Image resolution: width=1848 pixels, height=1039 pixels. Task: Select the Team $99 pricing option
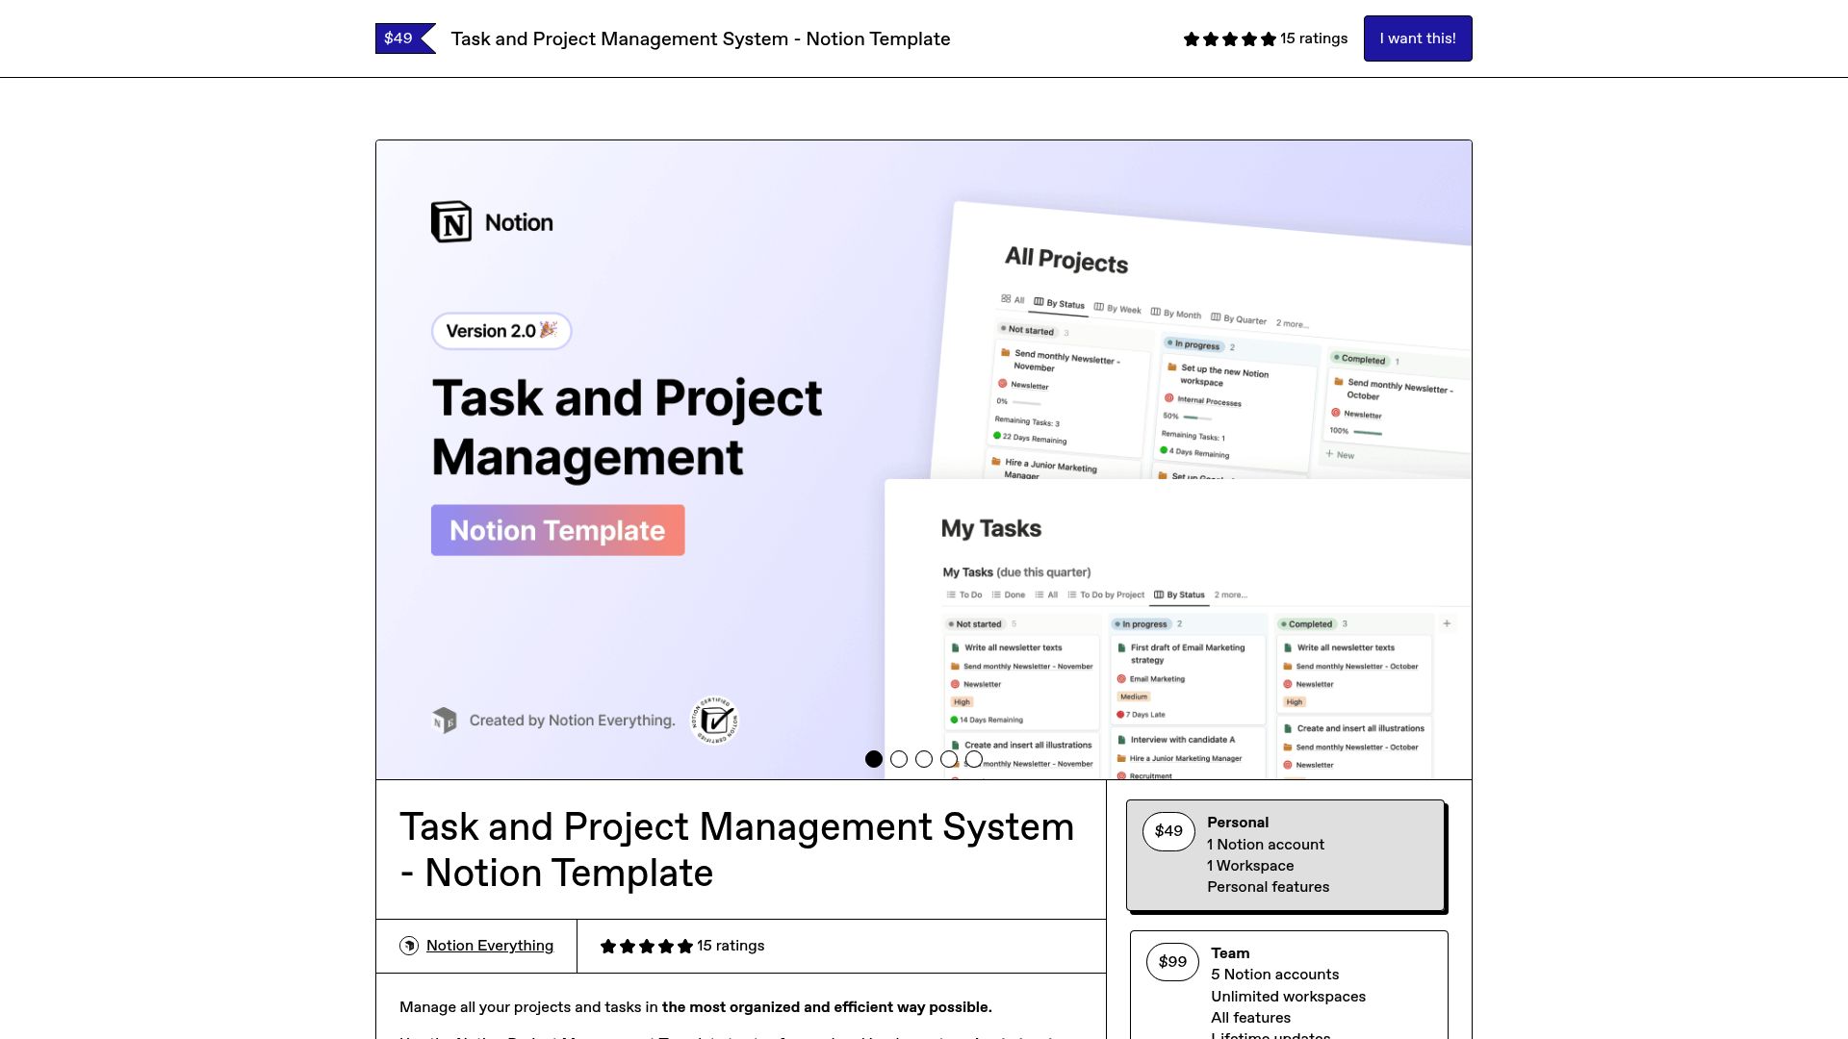(x=1288, y=985)
